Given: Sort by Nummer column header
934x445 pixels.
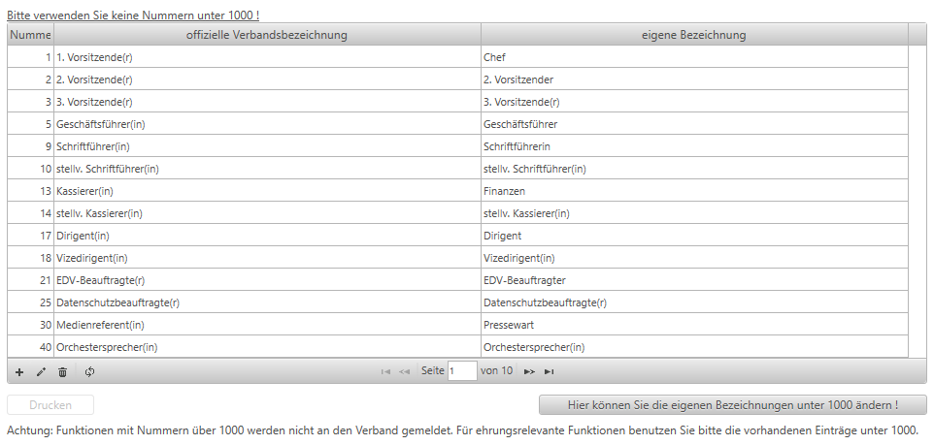Looking at the screenshot, I should [30, 35].
